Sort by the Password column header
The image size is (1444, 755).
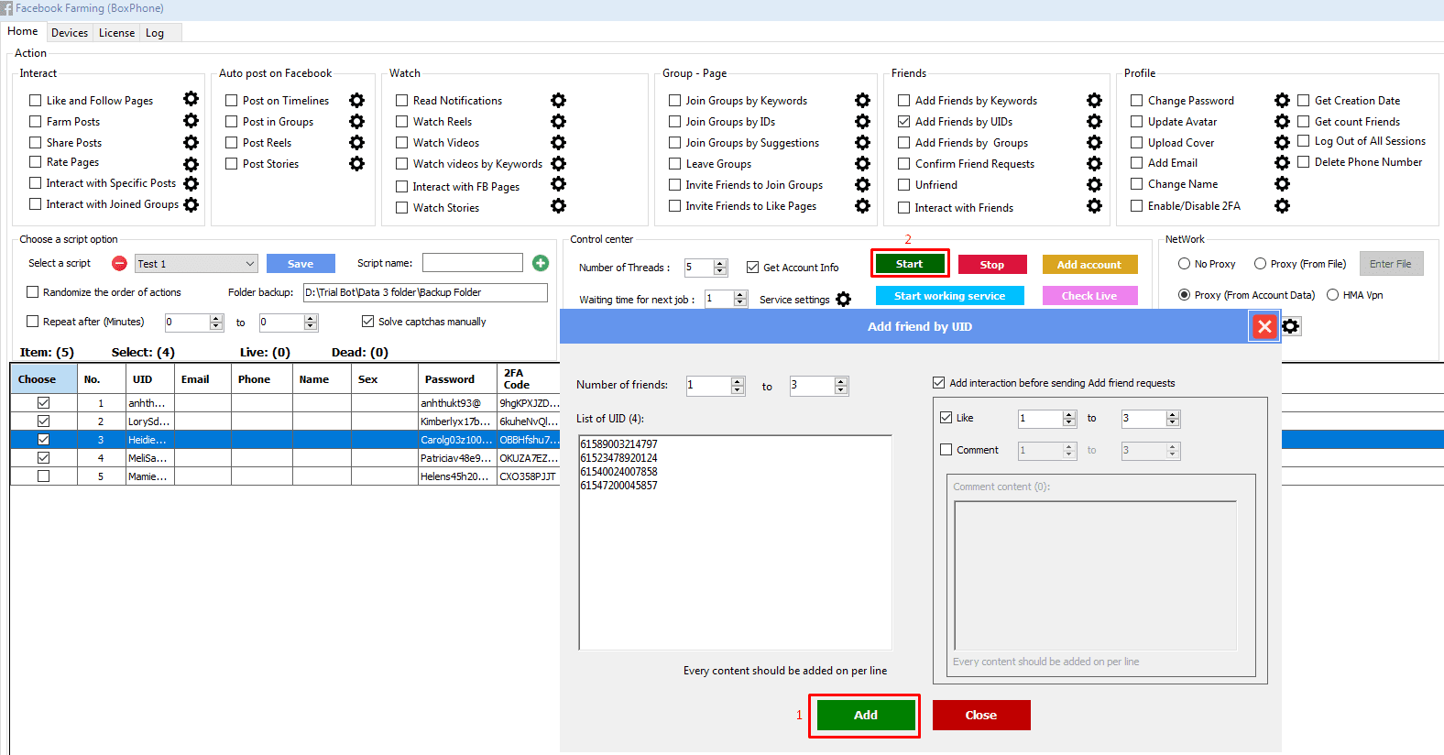coord(456,379)
